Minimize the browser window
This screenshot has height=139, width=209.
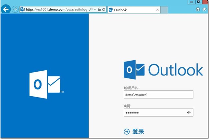(x=191, y=2)
